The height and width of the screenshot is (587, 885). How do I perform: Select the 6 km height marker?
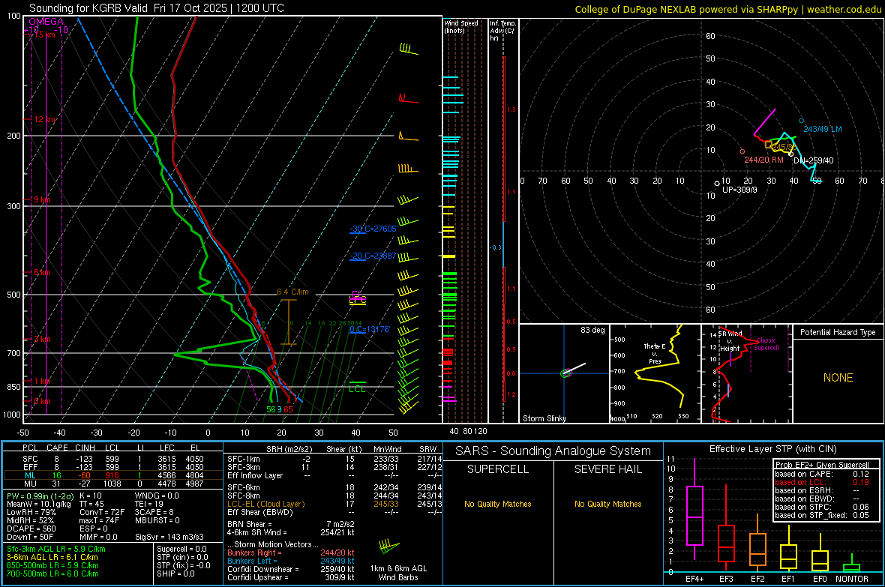click(x=42, y=273)
